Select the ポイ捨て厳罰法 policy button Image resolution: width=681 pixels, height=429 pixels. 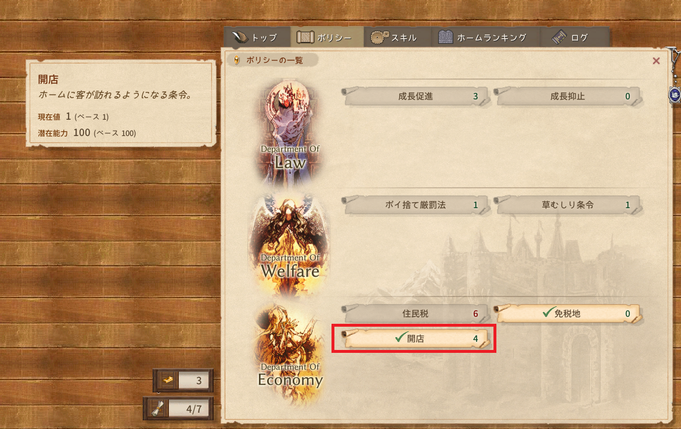point(416,205)
